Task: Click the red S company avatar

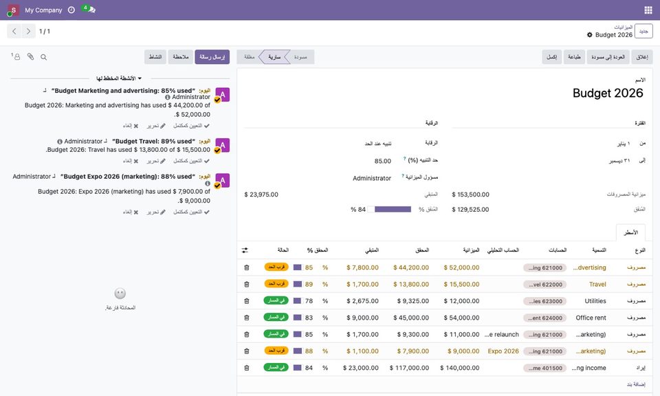Action: 13,10
